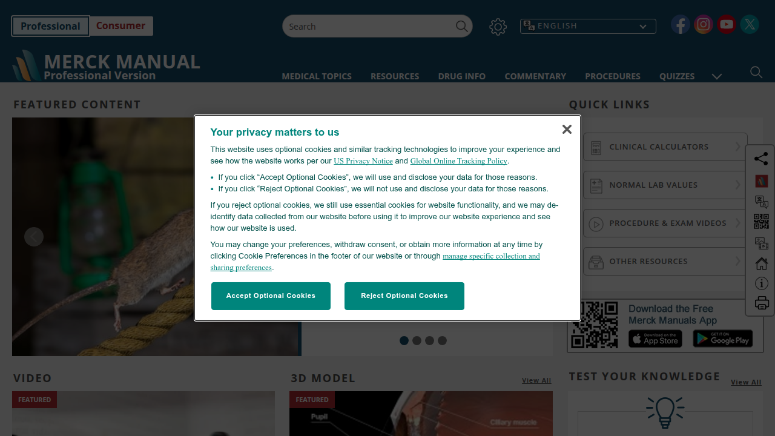Go to previous featured carousel slide
The height and width of the screenshot is (436, 775).
coord(34,237)
